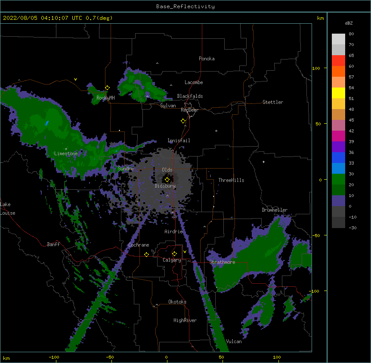
Task: Click the Banff label
Action: pos(53,244)
